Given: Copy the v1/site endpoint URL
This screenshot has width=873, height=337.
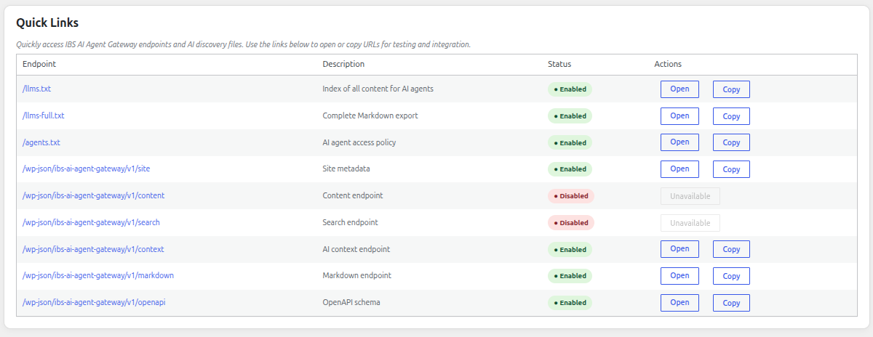Looking at the screenshot, I should (x=731, y=169).
